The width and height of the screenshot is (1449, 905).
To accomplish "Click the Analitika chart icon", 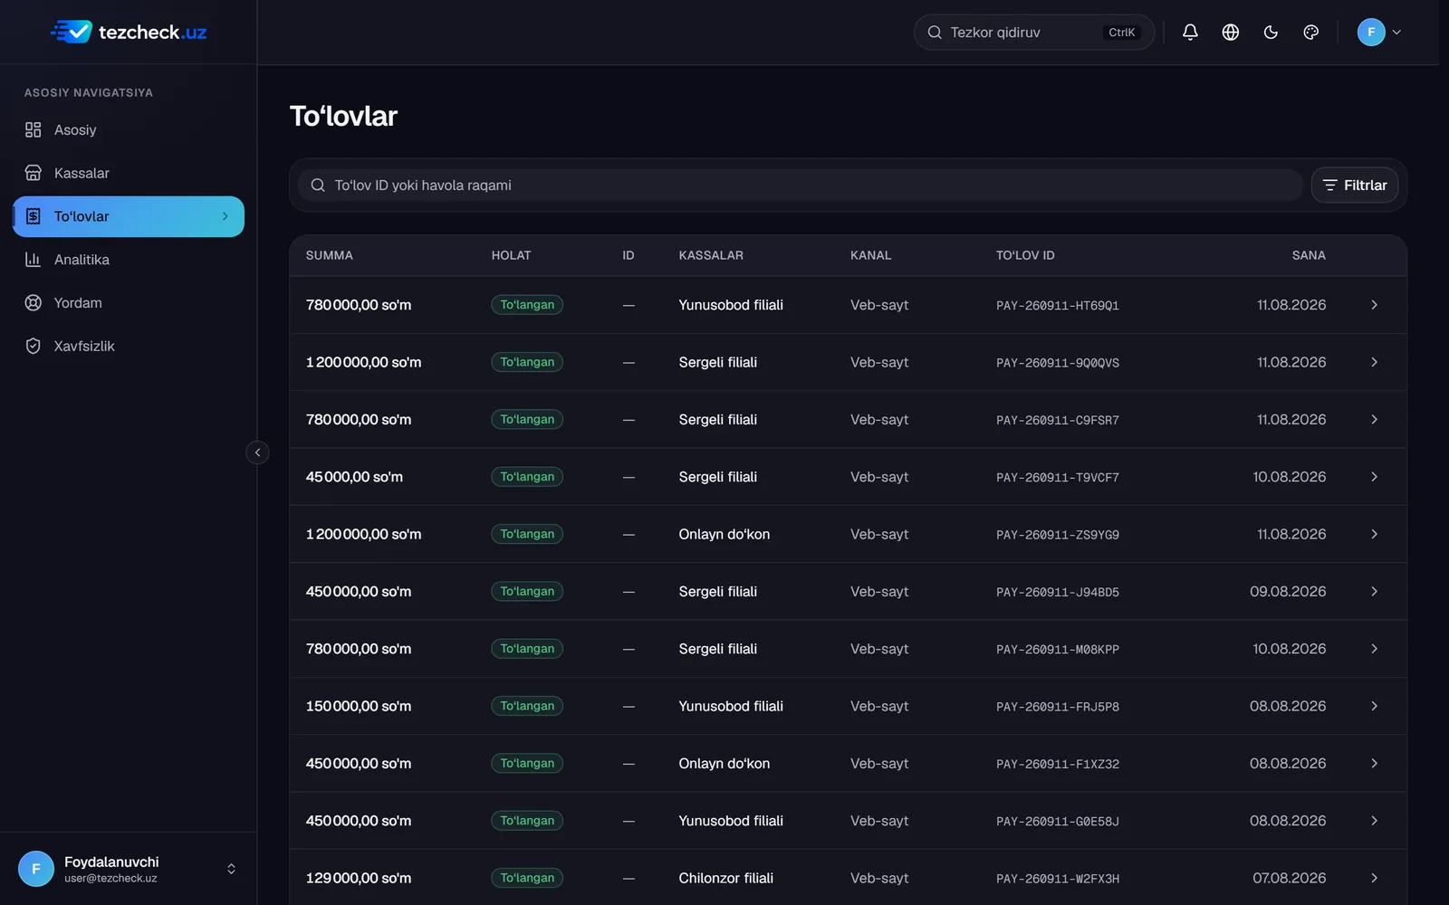I will click(x=34, y=260).
